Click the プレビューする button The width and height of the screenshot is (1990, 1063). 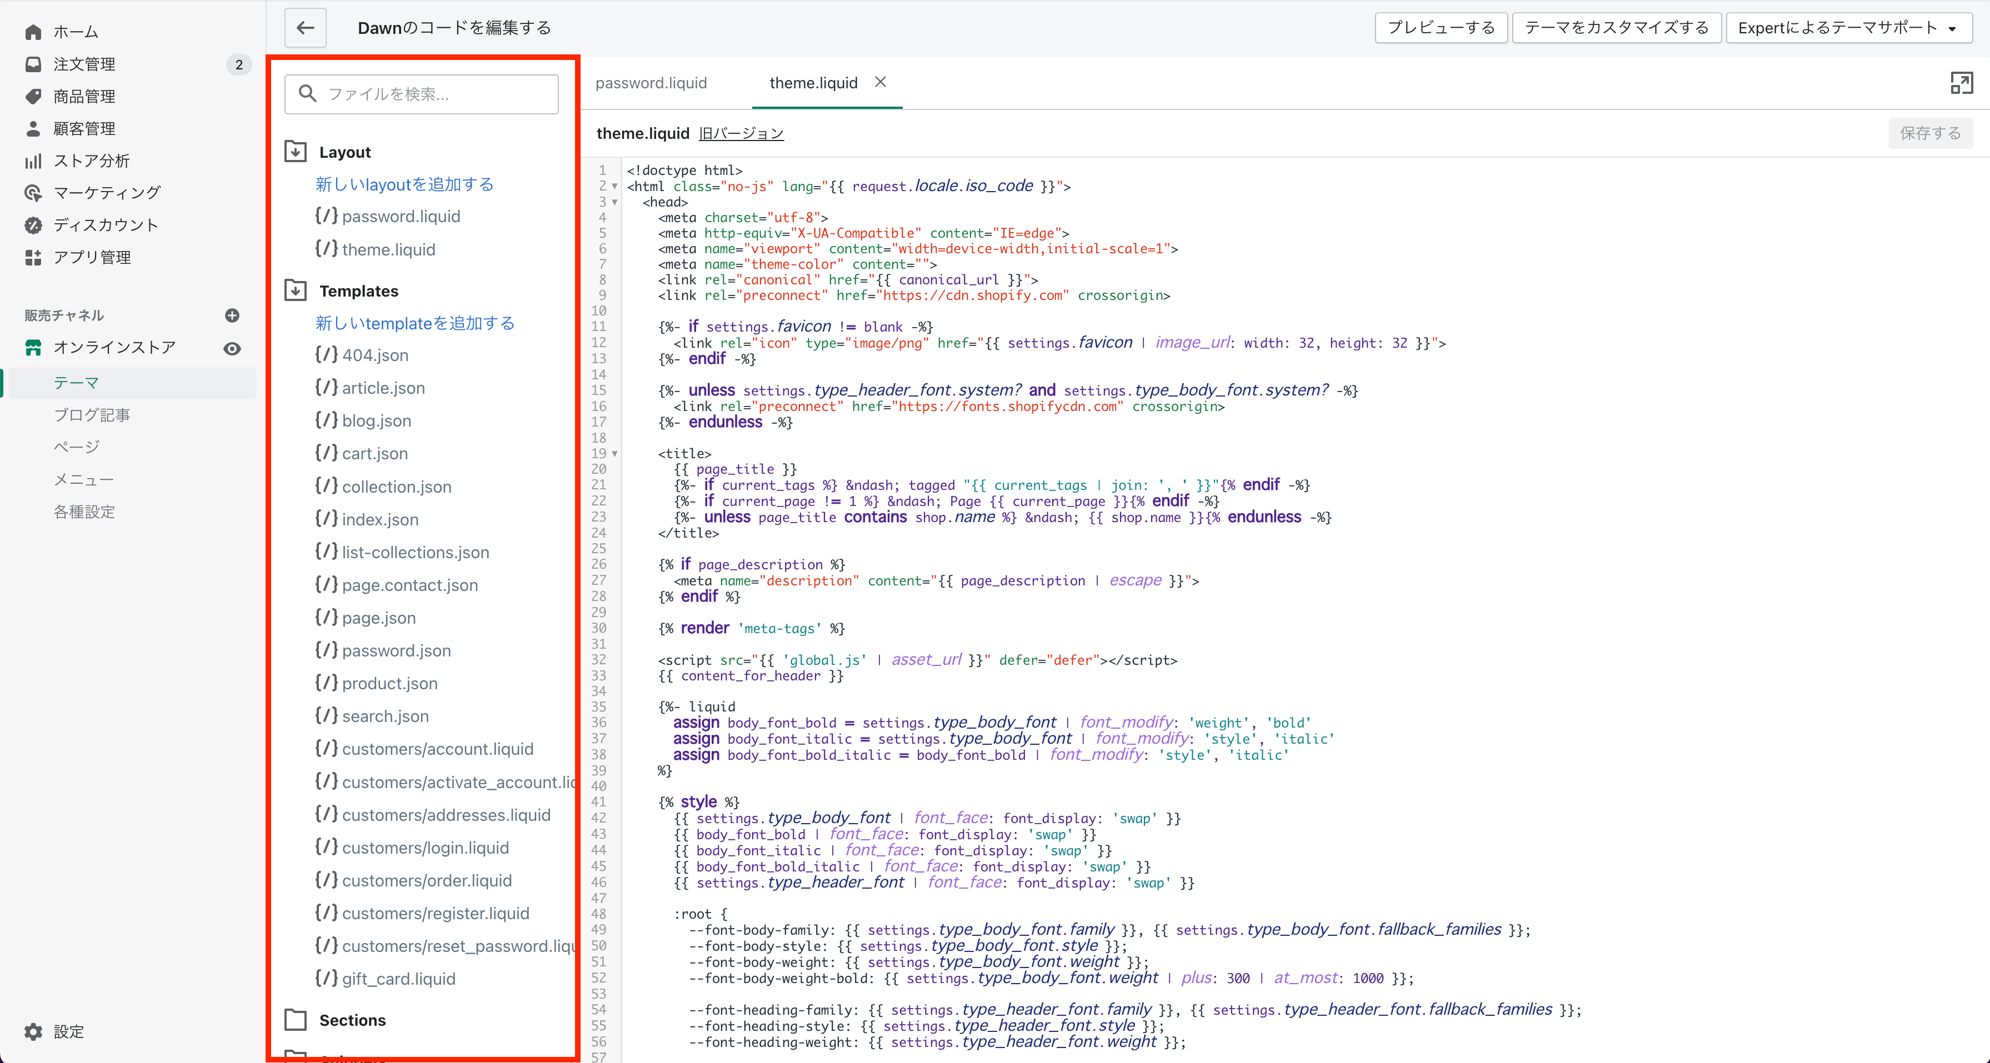1441,28
